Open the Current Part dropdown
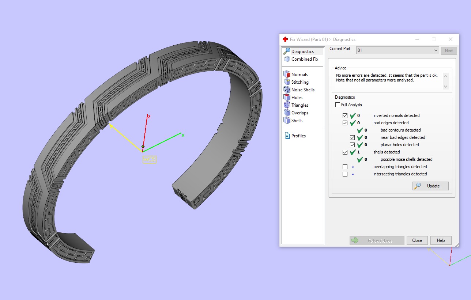The width and height of the screenshot is (471, 300). tap(397, 50)
